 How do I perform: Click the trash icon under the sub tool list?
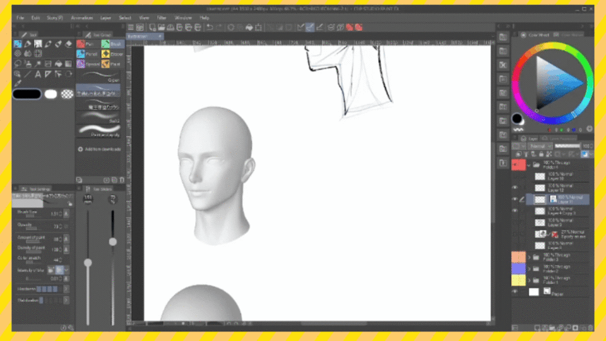pyautogui.click(x=122, y=180)
